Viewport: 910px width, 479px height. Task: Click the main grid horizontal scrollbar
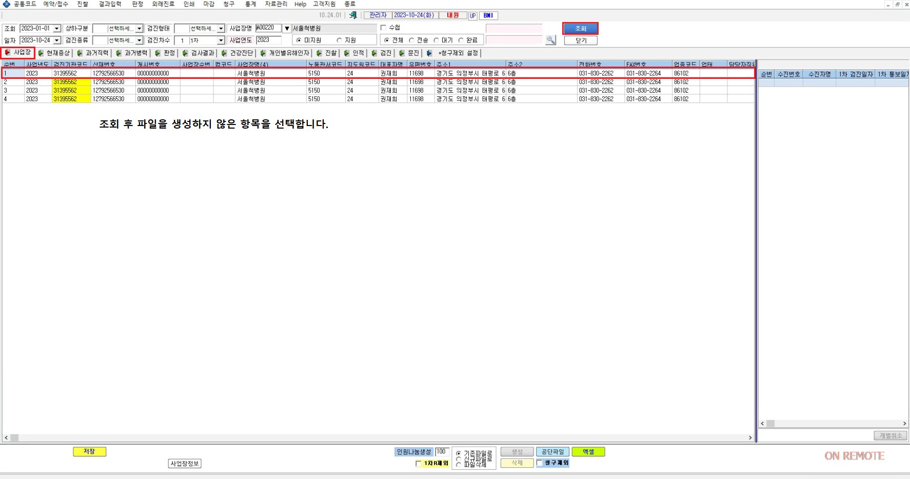[378, 438]
